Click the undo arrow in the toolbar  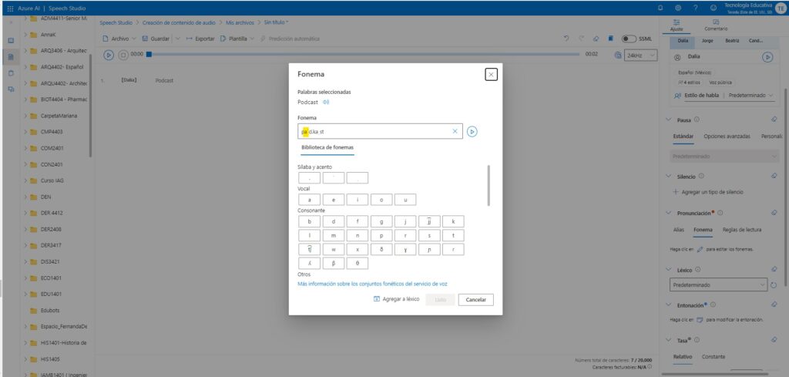tap(567, 38)
